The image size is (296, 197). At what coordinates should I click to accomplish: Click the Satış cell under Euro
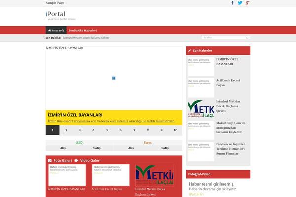coord(165,148)
